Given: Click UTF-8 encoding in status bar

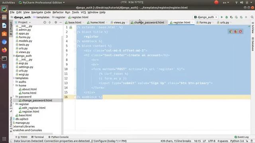Looking at the screenshot, I should click(212, 141).
